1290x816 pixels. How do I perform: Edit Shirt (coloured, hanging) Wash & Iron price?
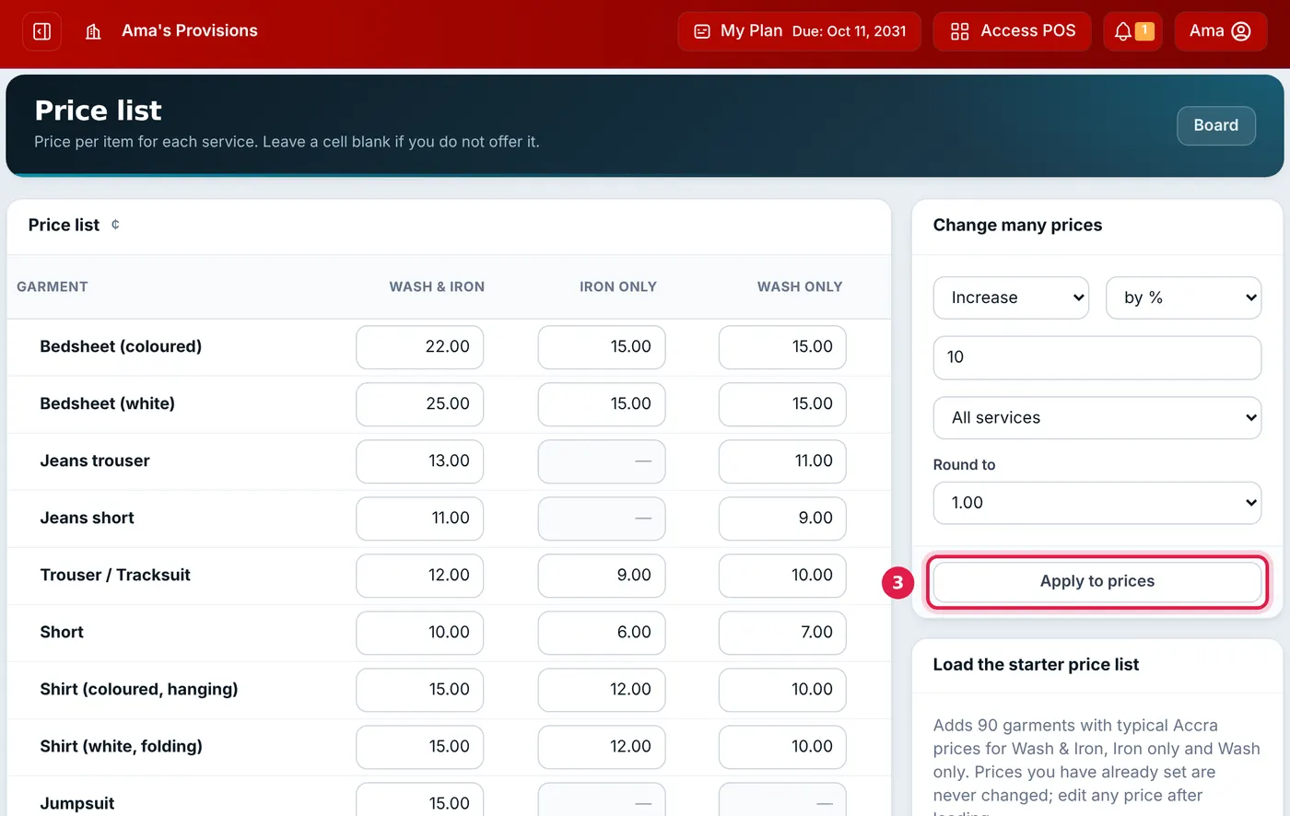pyautogui.click(x=420, y=690)
